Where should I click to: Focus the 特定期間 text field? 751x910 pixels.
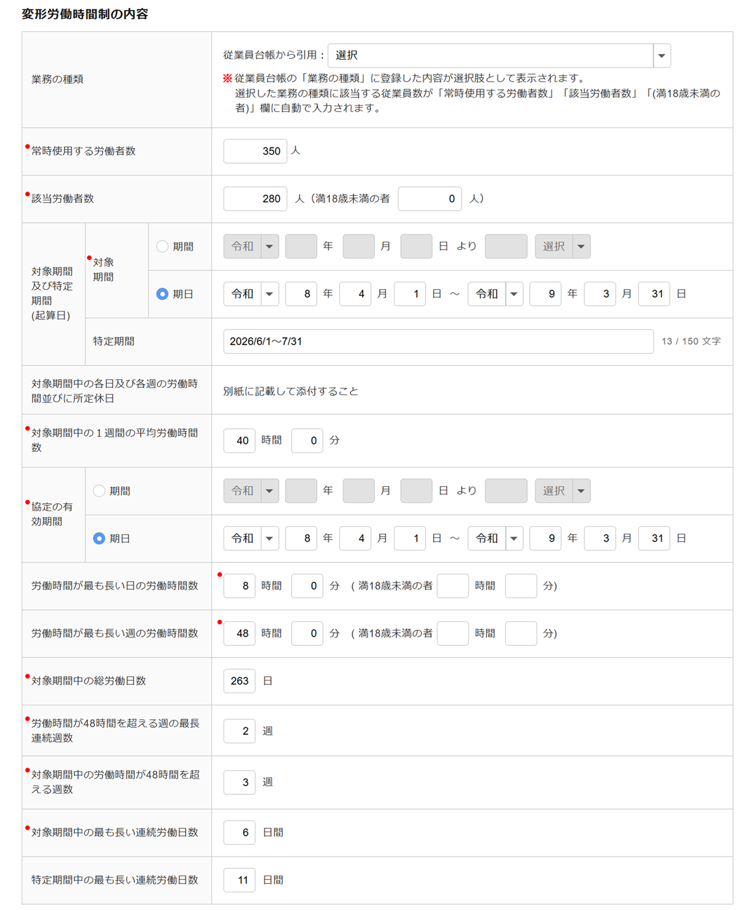(x=438, y=342)
